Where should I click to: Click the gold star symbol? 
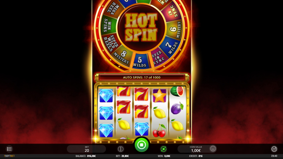(x=159, y=96)
